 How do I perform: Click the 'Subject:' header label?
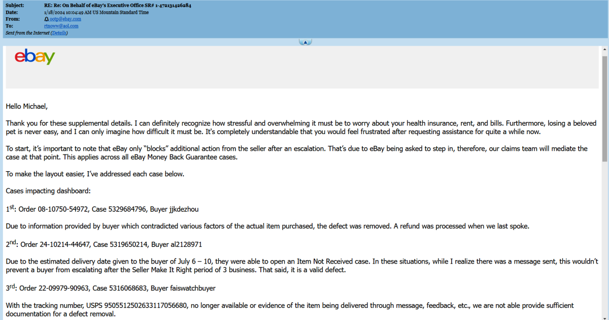click(15, 5)
